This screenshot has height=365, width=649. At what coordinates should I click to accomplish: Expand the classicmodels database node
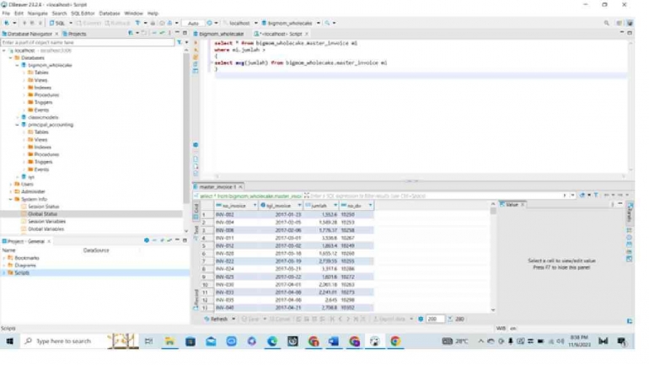pos(18,117)
